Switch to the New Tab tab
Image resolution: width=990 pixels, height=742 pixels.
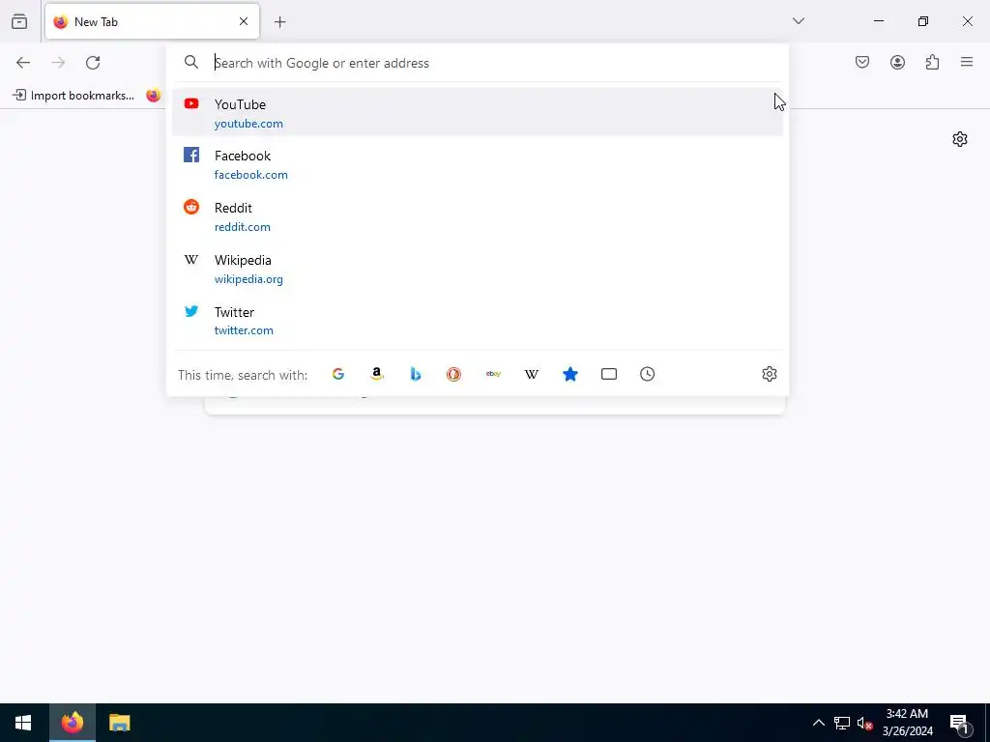(152, 21)
